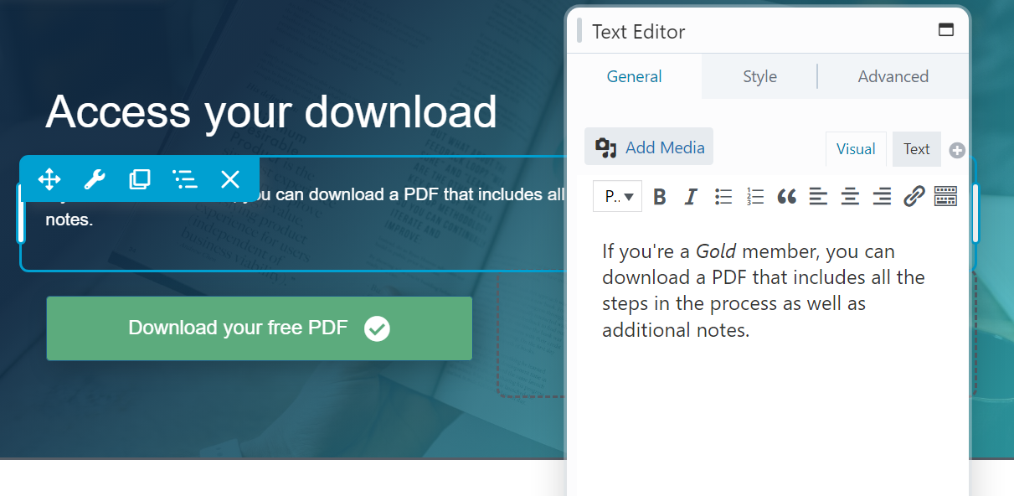Open module settings with the wrench icon
The height and width of the screenshot is (496, 1014).
click(95, 178)
